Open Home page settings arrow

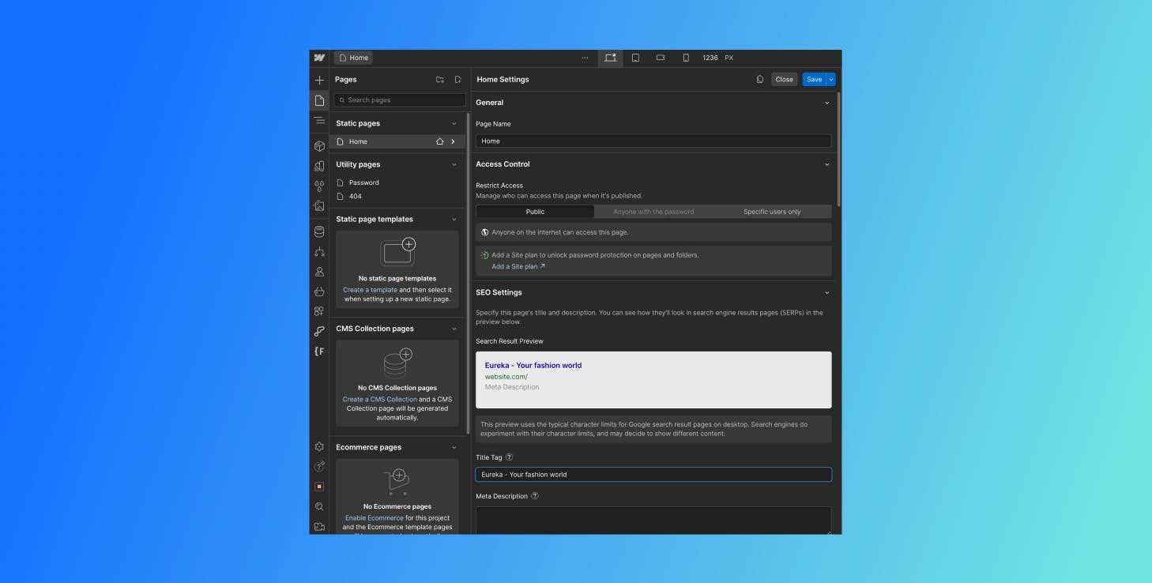pos(453,141)
